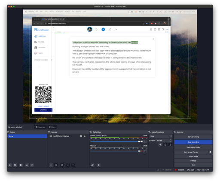
Task: Change reading speed 1x in NaturalReader
Action: tap(116, 29)
